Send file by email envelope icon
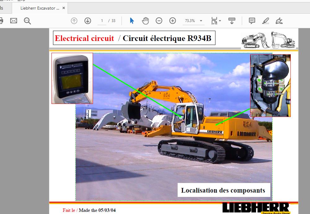 pyautogui.click(x=14, y=20)
